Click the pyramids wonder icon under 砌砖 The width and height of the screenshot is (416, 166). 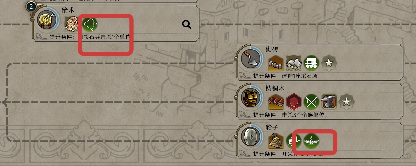coord(293,63)
